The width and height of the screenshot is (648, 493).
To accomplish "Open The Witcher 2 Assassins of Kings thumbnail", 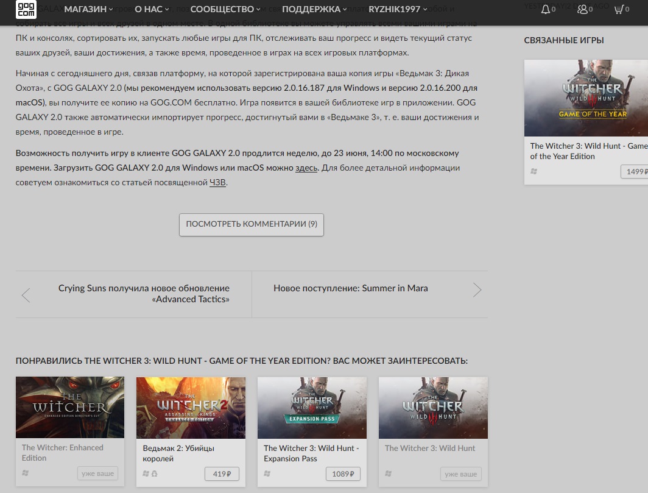I will click(191, 408).
